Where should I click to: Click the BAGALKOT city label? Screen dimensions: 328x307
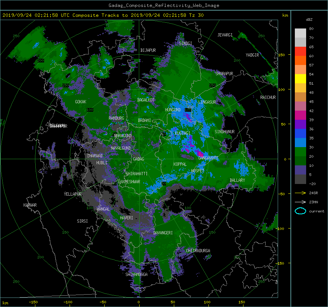tap(146, 100)
